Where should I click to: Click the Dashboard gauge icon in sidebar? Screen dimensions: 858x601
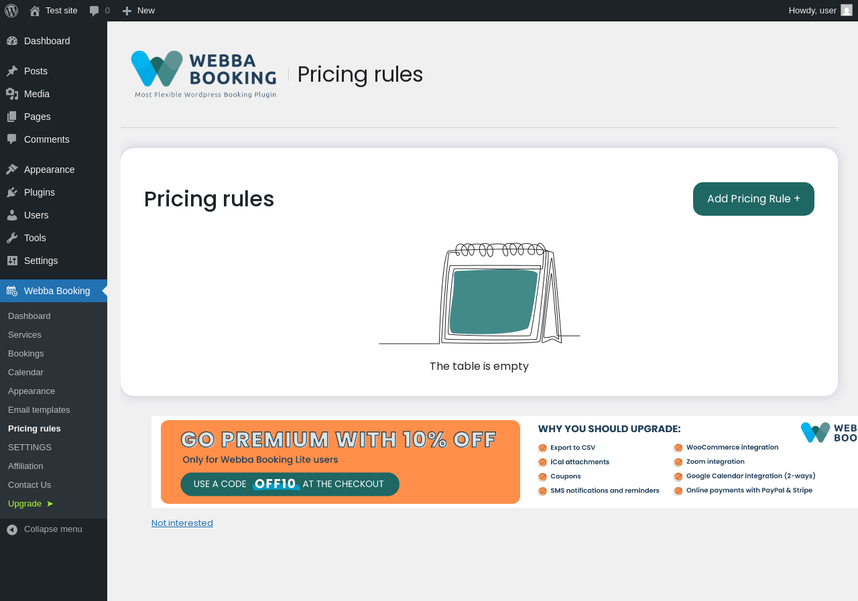12,41
